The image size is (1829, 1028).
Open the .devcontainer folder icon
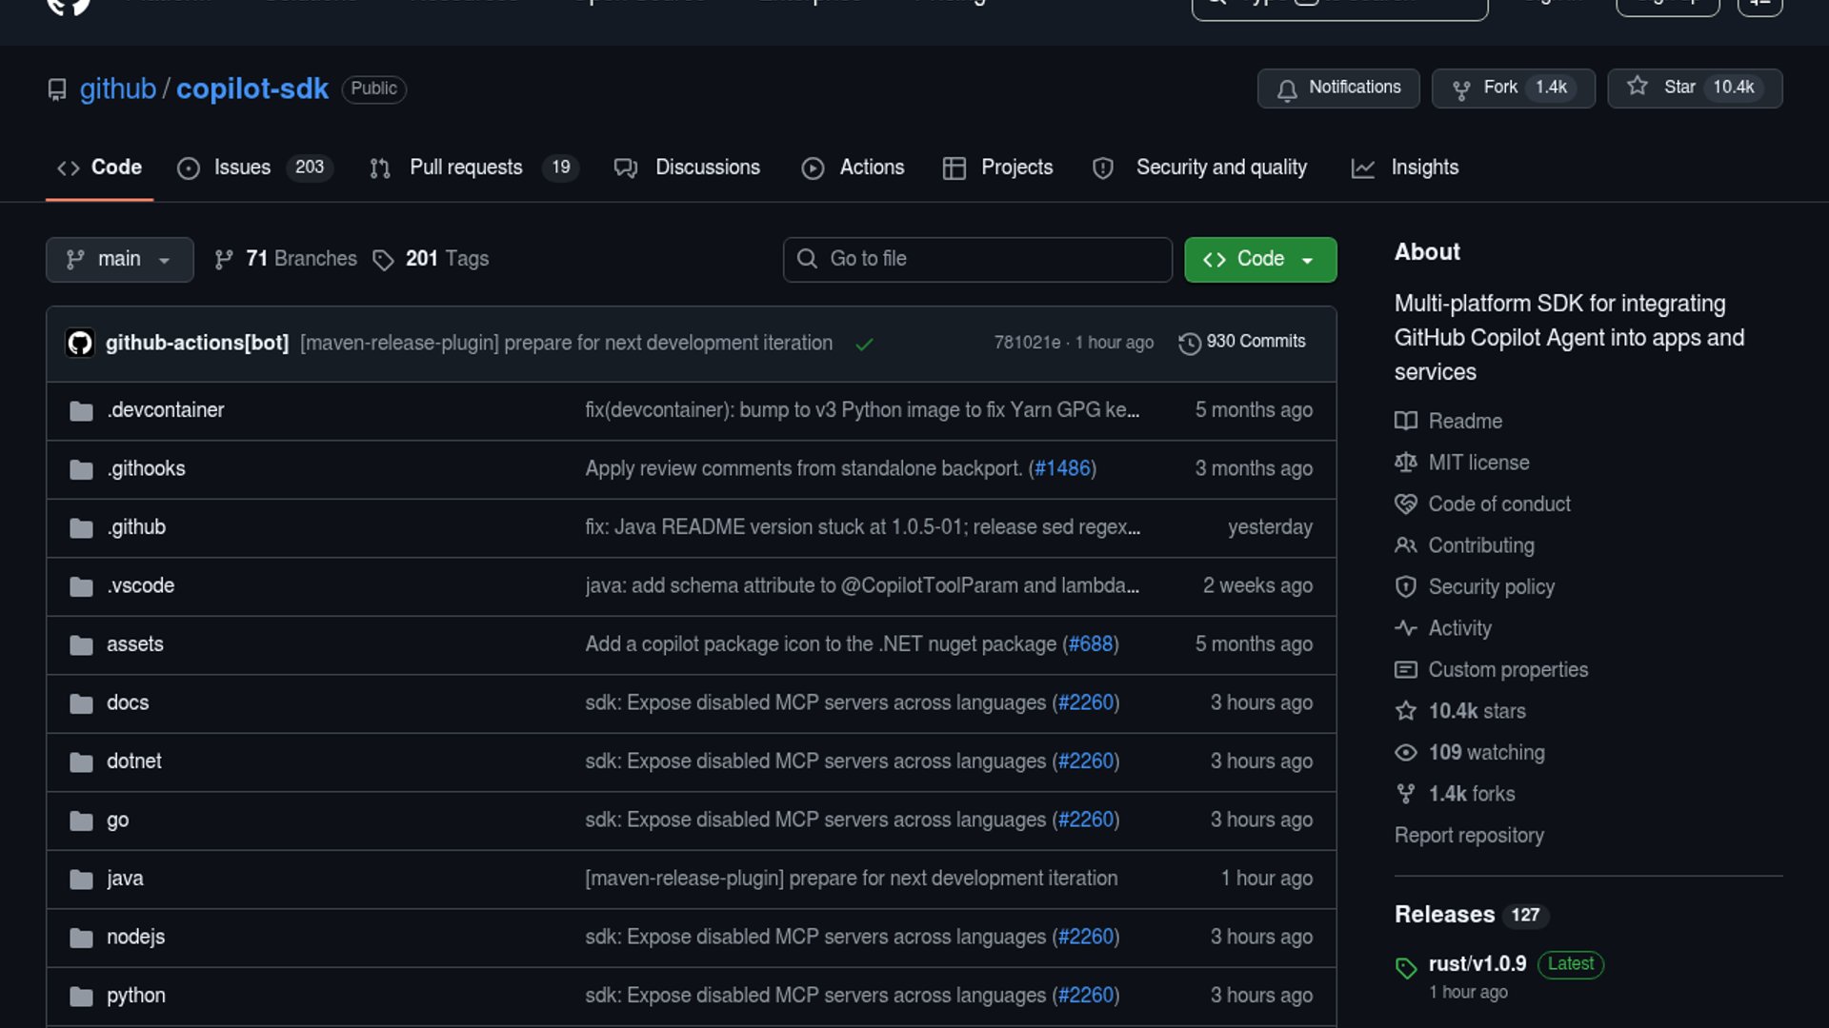coord(81,411)
